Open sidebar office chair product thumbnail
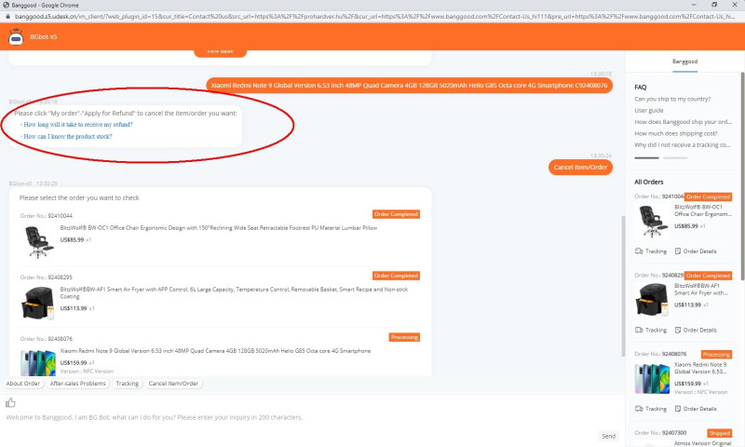 (x=653, y=221)
